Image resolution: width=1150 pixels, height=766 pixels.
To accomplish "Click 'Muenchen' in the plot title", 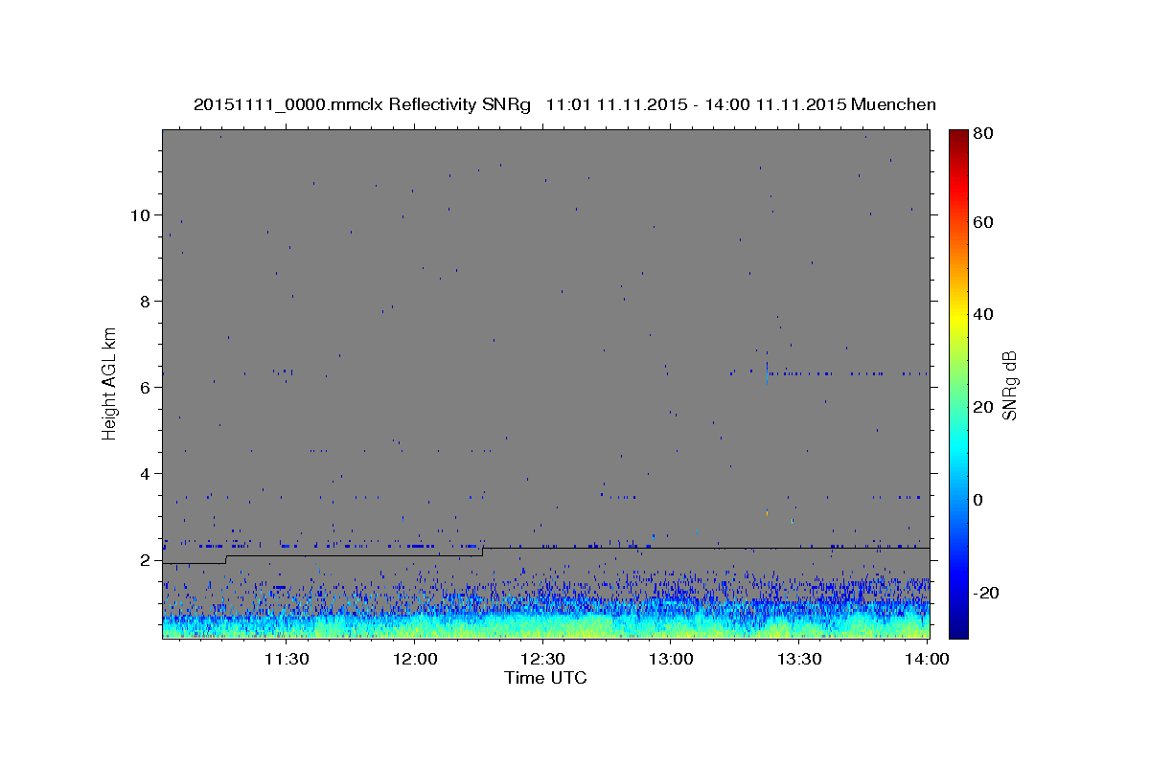I will click(893, 104).
